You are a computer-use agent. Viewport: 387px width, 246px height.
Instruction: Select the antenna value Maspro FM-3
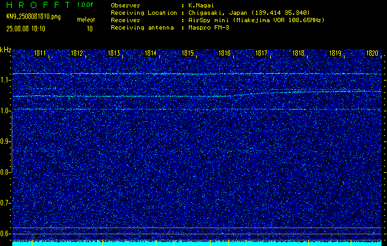click(209, 28)
